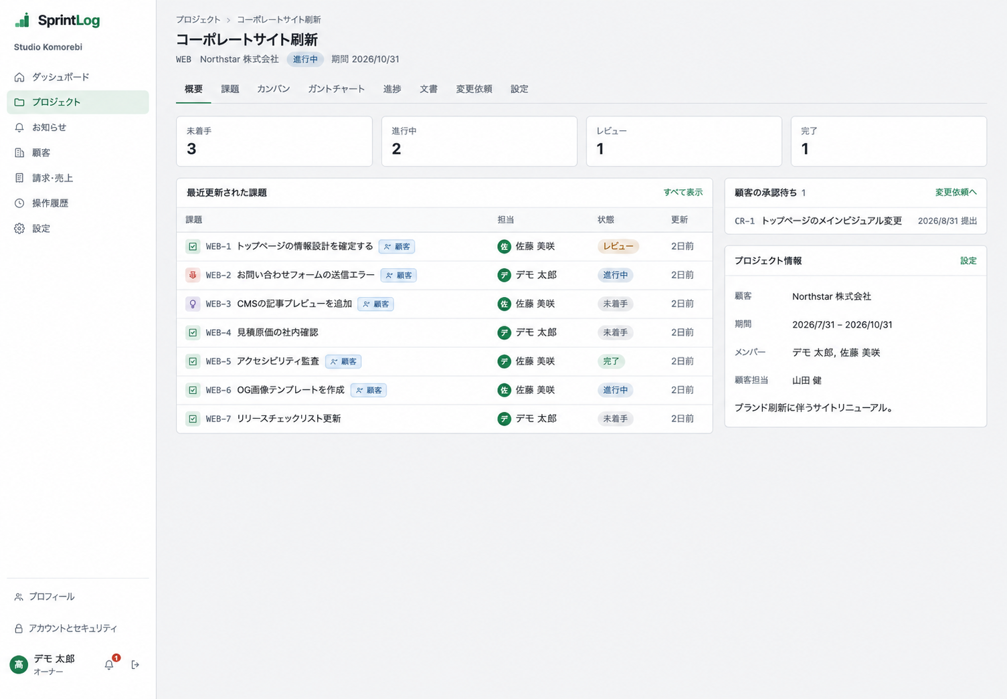Click 設定 link in プロジェクト情報 panel
Image resolution: width=1007 pixels, height=699 pixels.
coord(968,261)
